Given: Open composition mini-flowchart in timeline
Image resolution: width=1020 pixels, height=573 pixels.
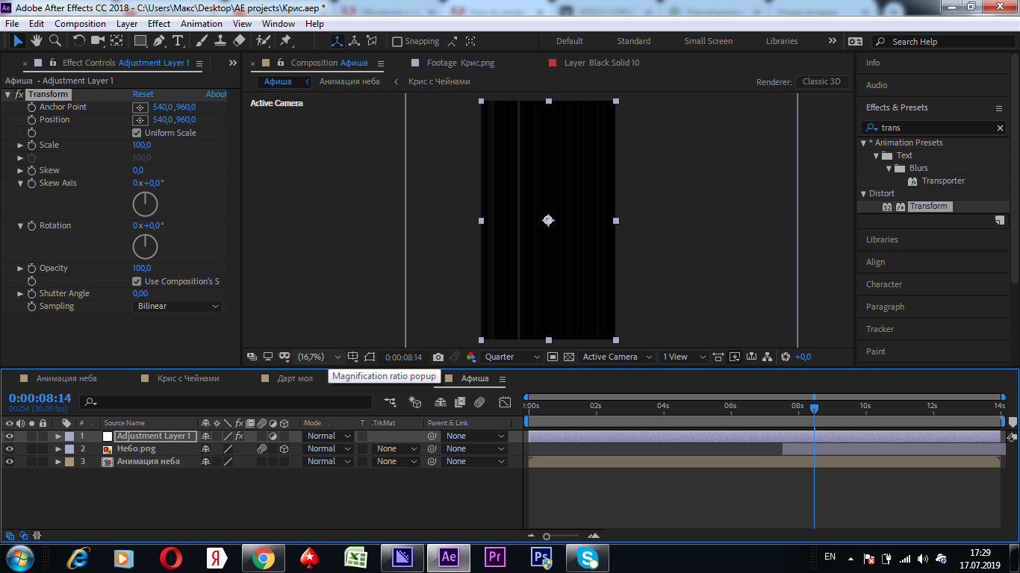Looking at the screenshot, I should (390, 402).
